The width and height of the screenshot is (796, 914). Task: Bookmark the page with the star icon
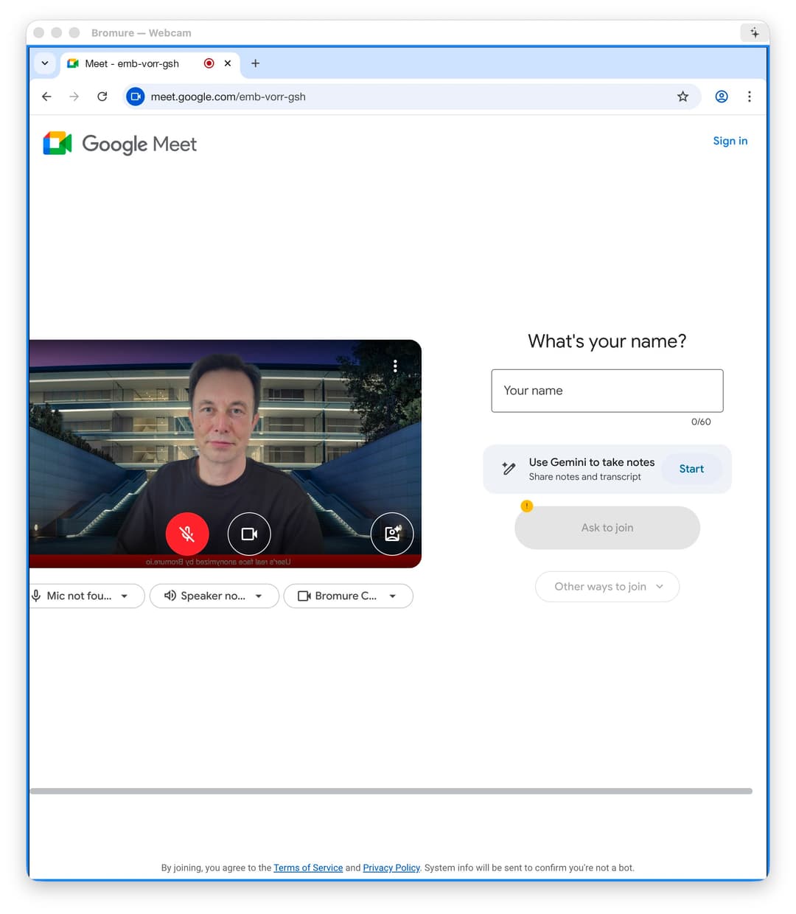click(x=682, y=97)
